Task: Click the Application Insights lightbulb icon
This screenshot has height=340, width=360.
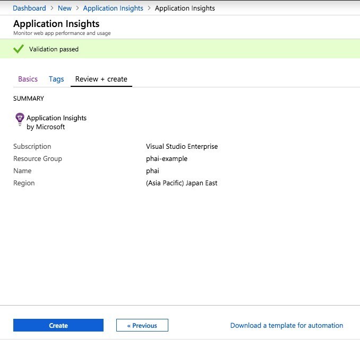Action: (x=20, y=119)
